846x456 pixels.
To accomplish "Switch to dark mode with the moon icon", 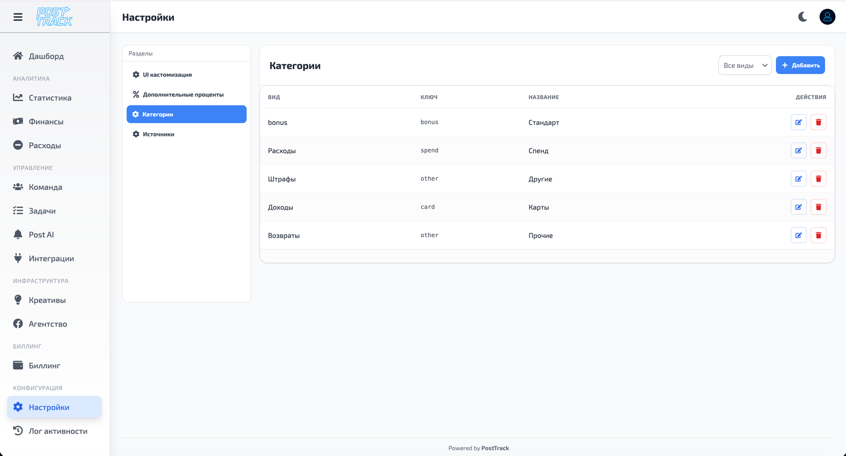I will (802, 17).
